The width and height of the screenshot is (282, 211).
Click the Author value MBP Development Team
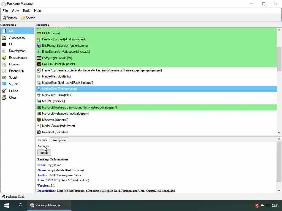coord(66,175)
